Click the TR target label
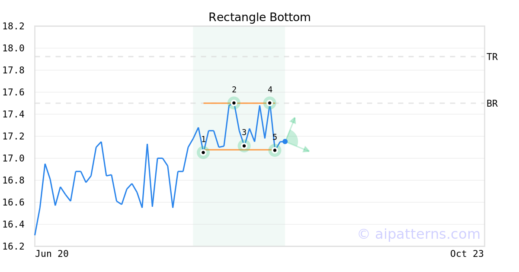 coord(492,57)
